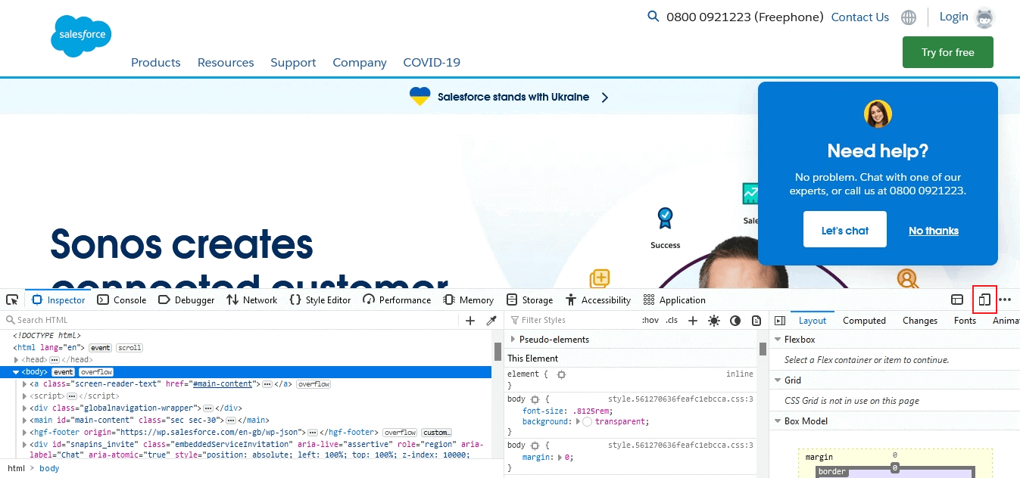Click the rules panel vertical scrollbar thumb
Image resolution: width=1020 pixels, height=478 pixels.
tap(763, 349)
